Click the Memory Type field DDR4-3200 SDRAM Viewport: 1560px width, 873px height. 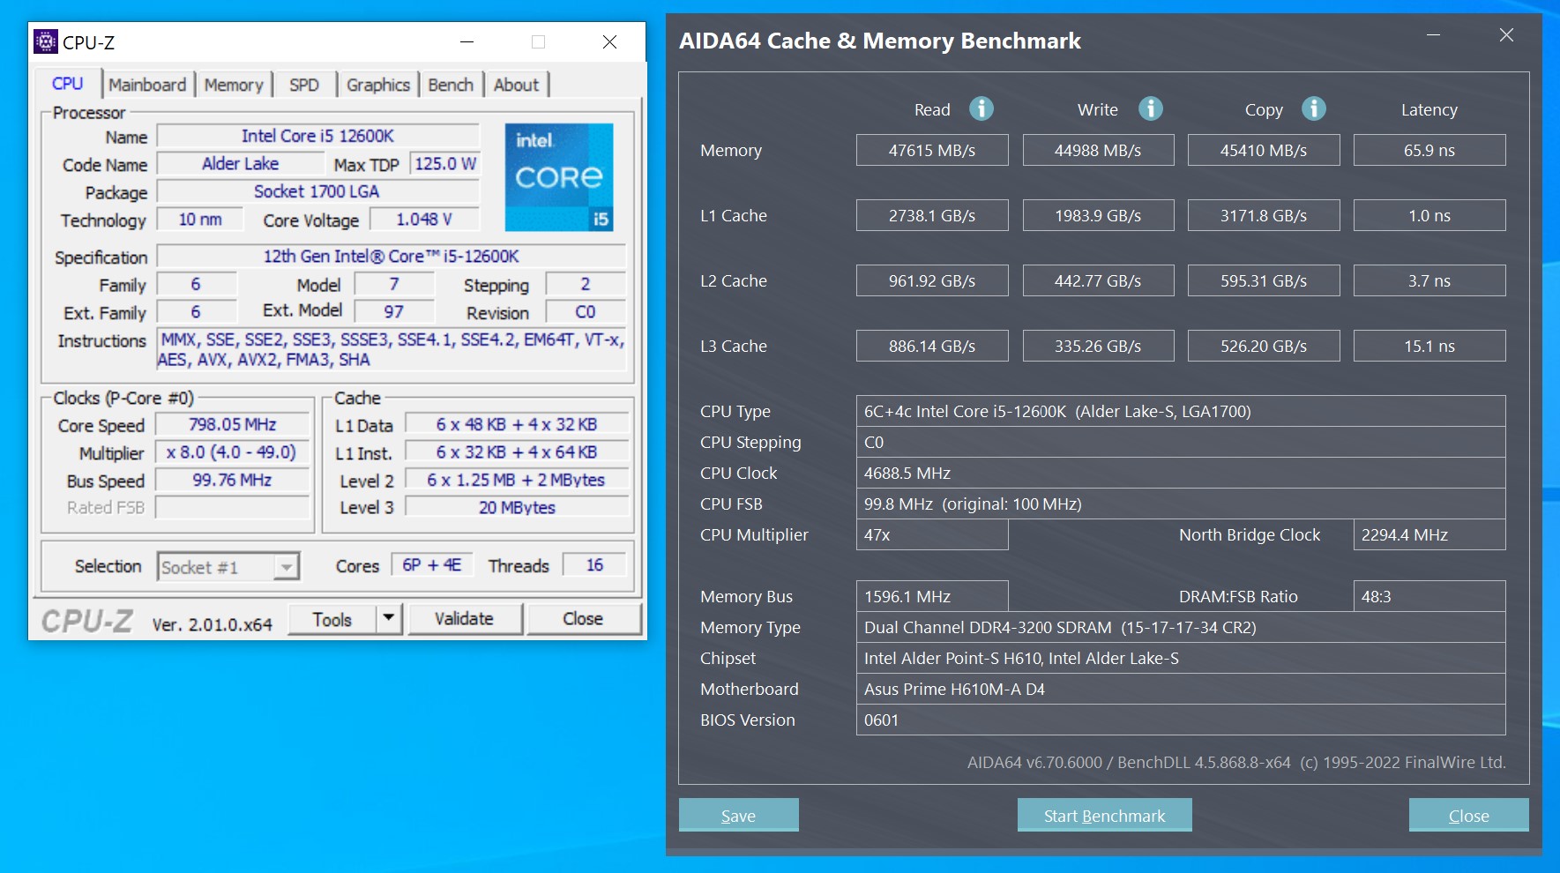[1181, 627]
